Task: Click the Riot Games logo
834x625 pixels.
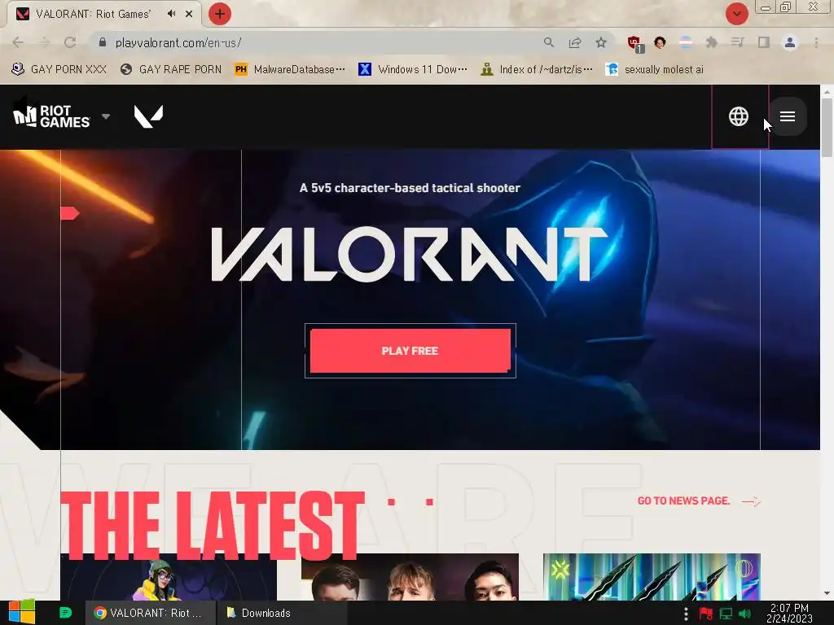Action: [x=51, y=116]
